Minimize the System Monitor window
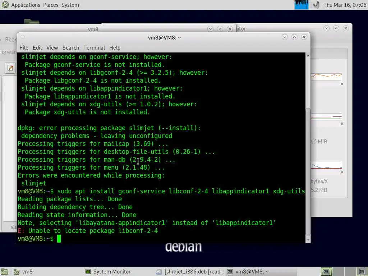Screen dimensions: 368x276 (326, 28)
